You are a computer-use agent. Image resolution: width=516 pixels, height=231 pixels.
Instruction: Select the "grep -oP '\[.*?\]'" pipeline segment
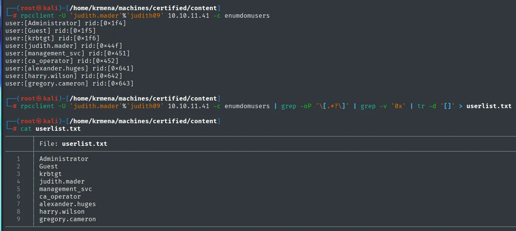pos(315,106)
